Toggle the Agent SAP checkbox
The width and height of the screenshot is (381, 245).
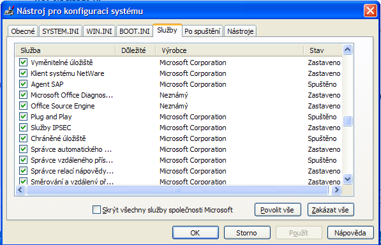pyautogui.click(x=23, y=84)
